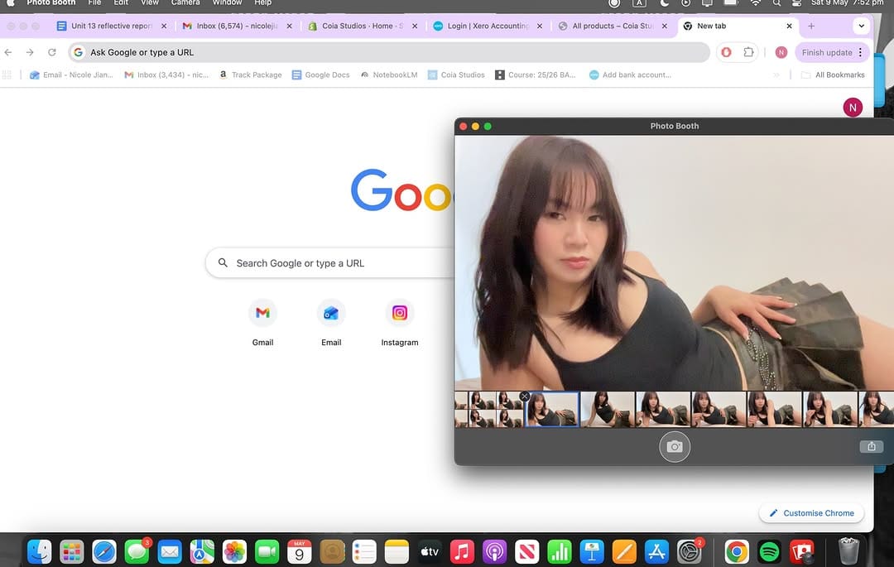Open Spotlight search in the menu bar
The height and width of the screenshot is (567, 894).
tap(776, 2)
